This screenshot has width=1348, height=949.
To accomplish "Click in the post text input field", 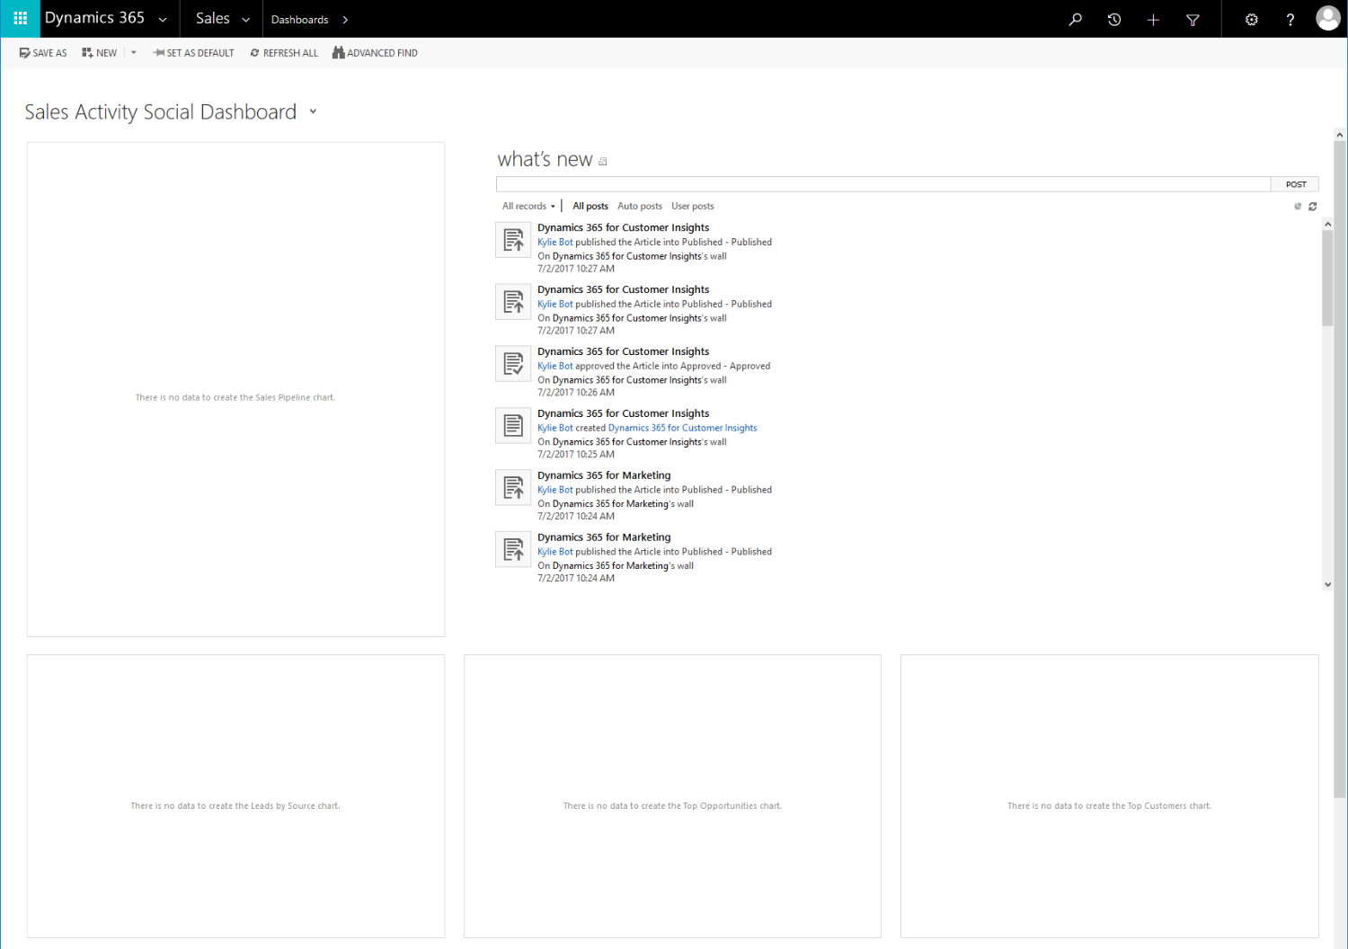I will 883,184.
